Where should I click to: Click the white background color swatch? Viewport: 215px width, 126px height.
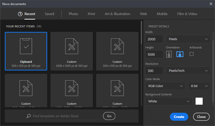pyautogui.click(x=199, y=101)
